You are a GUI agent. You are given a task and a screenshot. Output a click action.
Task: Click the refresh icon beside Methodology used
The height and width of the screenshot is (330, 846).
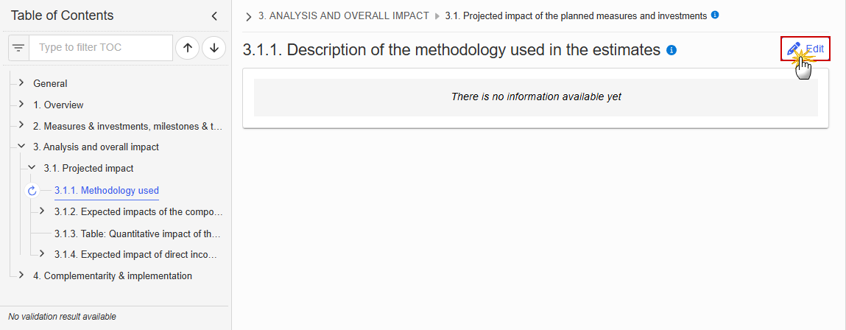point(32,190)
